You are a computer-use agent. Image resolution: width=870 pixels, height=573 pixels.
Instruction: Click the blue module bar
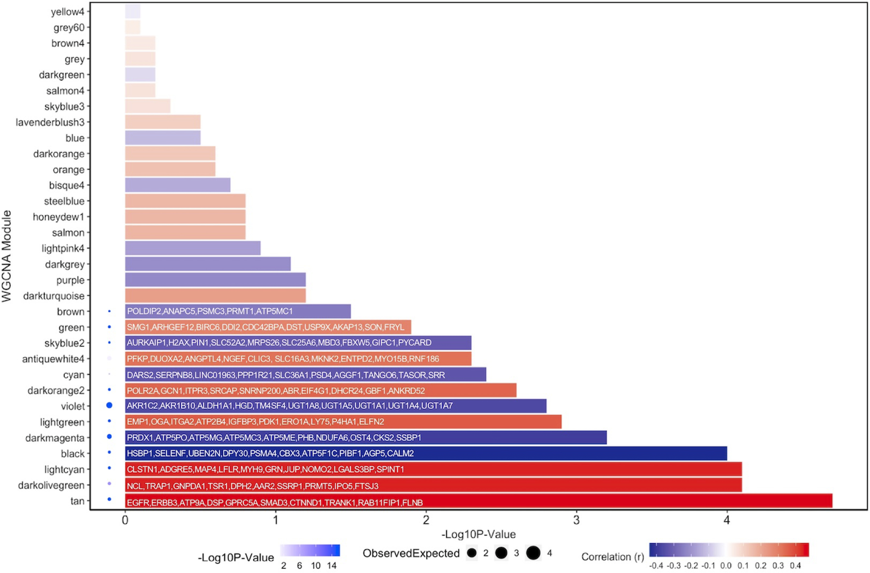(x=163, y=138)
